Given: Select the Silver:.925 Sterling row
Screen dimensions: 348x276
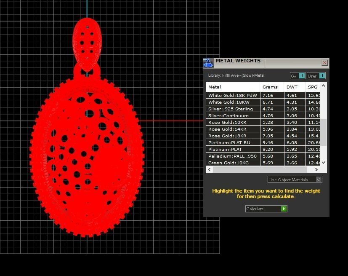Looking at the screenshot, I should (263, 109).
